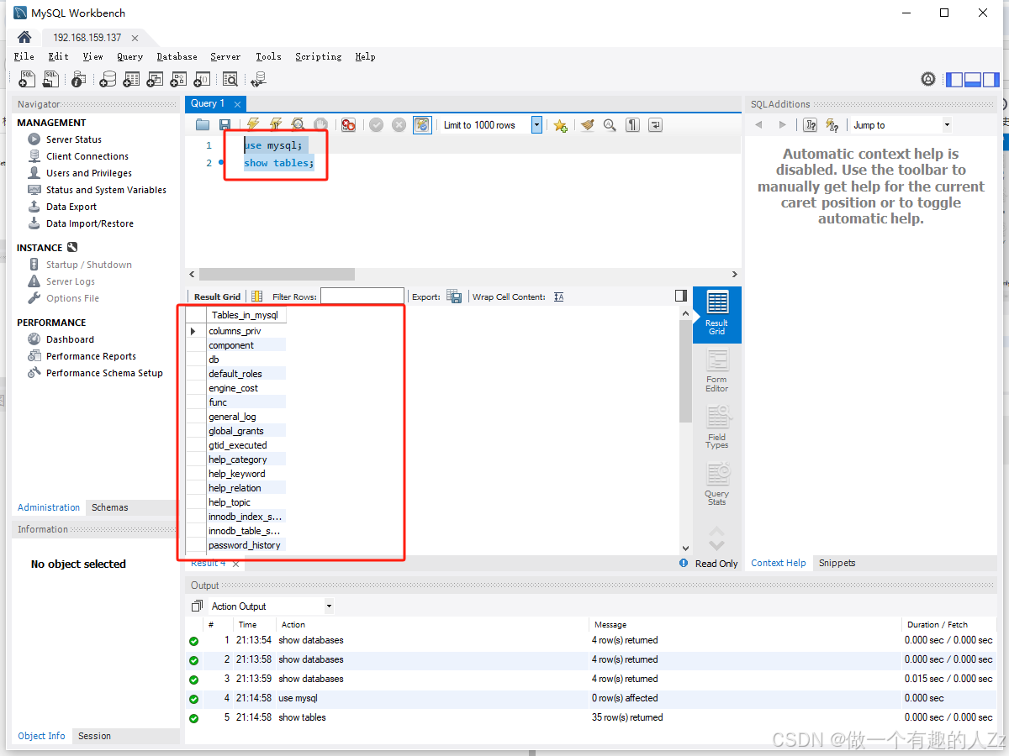Open the Object Inspector info icon in main toolbar
Viewport: 1009px width, 756px height.
pos(78,79)
